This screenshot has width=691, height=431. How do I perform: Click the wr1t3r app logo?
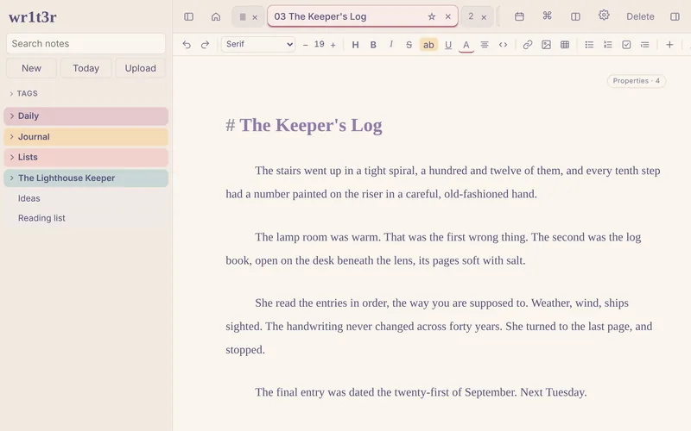(x=33, y=16)
